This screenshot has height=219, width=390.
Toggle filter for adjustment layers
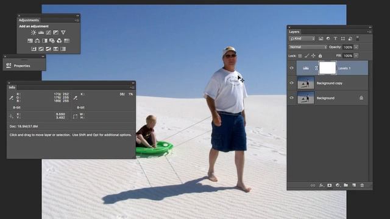328,38
